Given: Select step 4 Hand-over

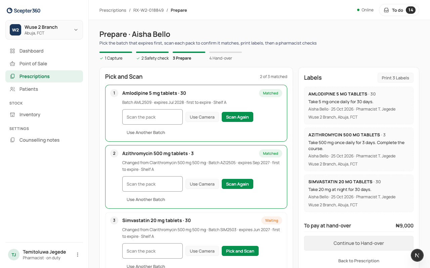Looking at the screenshot, I should [225, 56].
